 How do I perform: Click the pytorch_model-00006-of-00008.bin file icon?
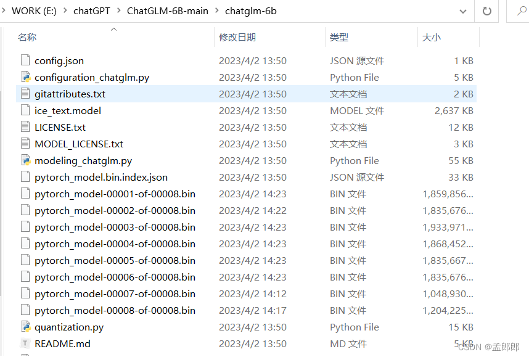[25, 277]
